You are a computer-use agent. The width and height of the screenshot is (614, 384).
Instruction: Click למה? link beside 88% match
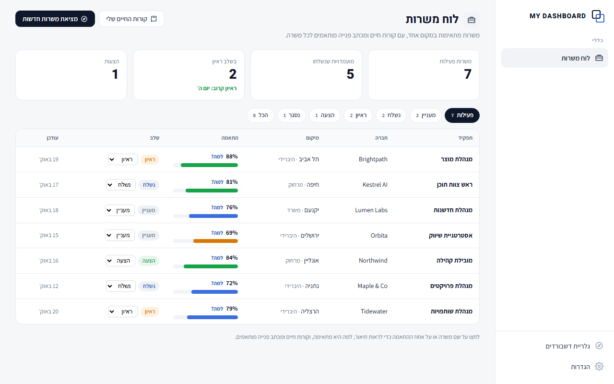(217, 156)
